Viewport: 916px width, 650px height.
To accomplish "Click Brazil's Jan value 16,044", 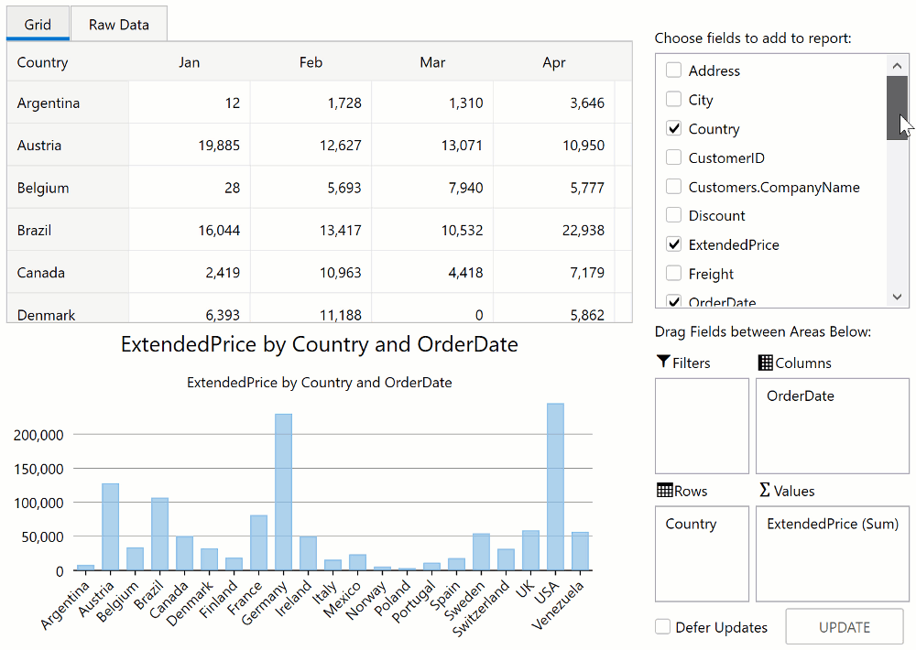I will 190,230.
